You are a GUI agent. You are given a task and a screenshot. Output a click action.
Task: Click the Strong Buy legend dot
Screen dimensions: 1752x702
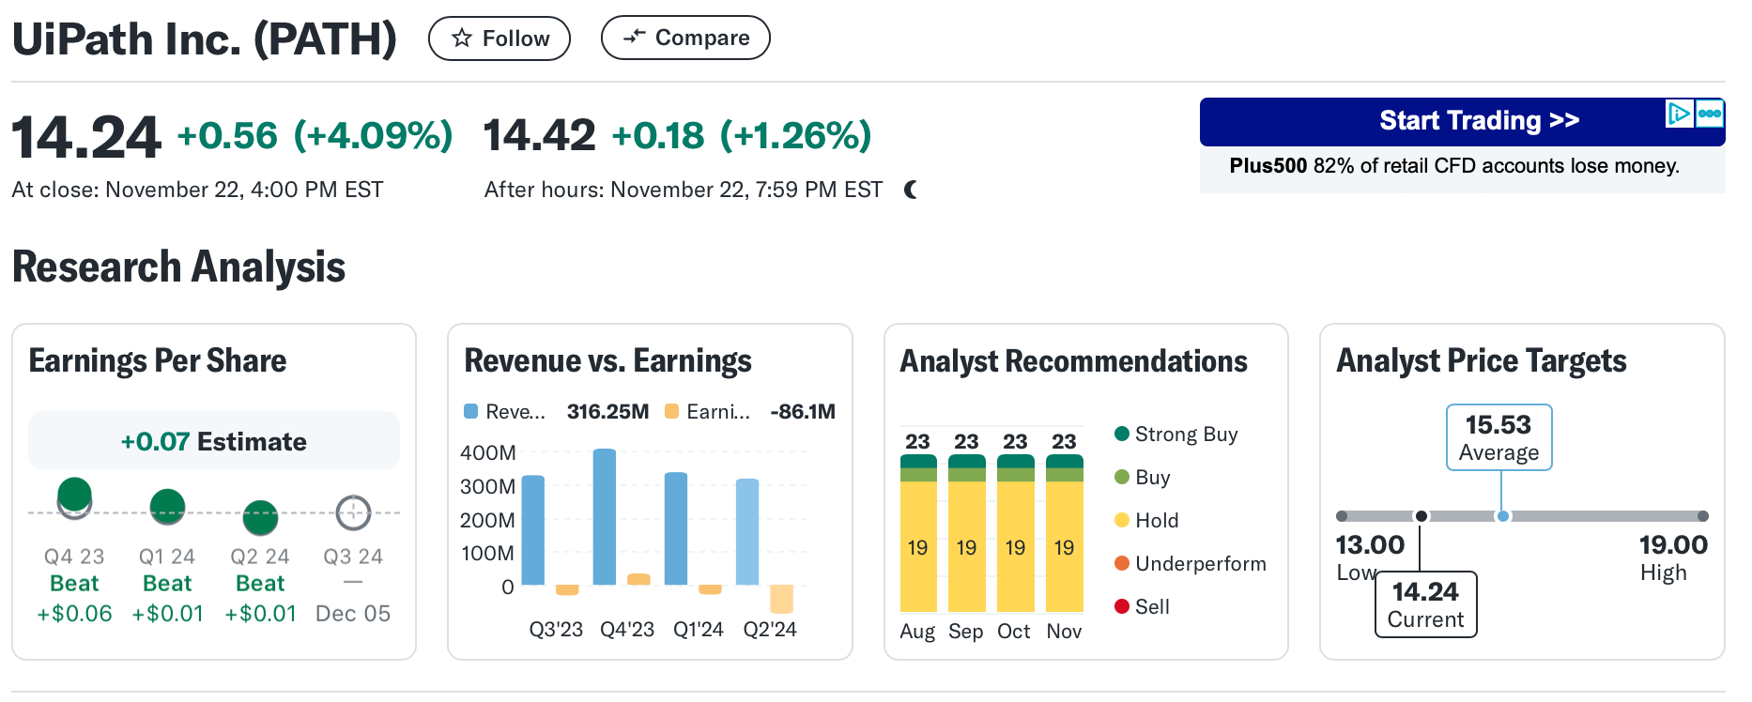pos(1121,434)
